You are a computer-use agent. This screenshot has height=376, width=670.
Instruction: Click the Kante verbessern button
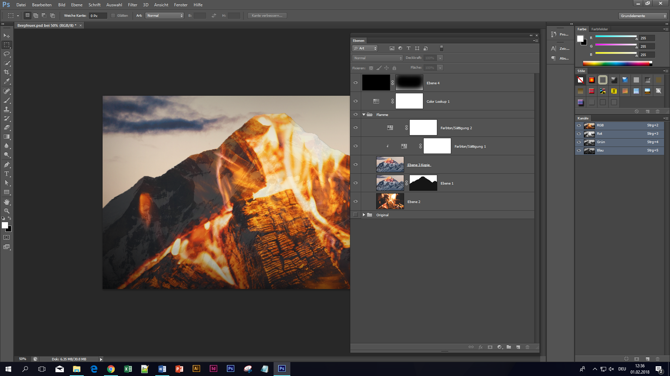pos(267,15)
